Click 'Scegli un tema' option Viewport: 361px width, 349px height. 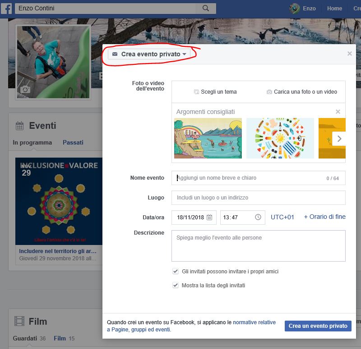pyautogui.click(x=215, y=92)
